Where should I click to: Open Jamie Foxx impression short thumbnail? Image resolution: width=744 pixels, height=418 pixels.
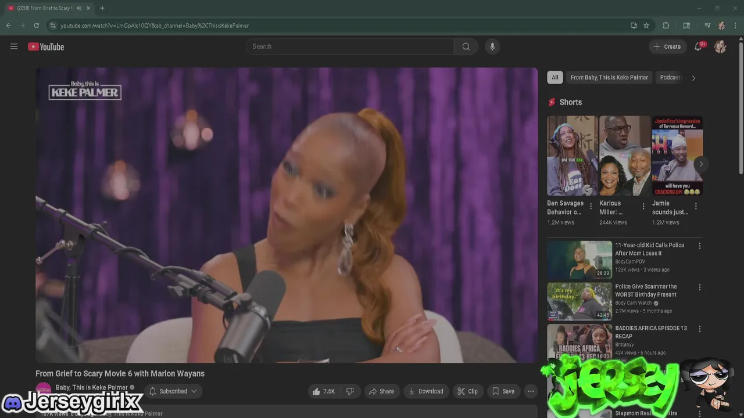pyautogui.click(x=677, y=156)
